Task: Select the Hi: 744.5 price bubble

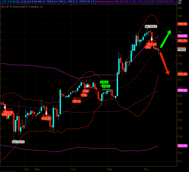Action: point(151,27)
